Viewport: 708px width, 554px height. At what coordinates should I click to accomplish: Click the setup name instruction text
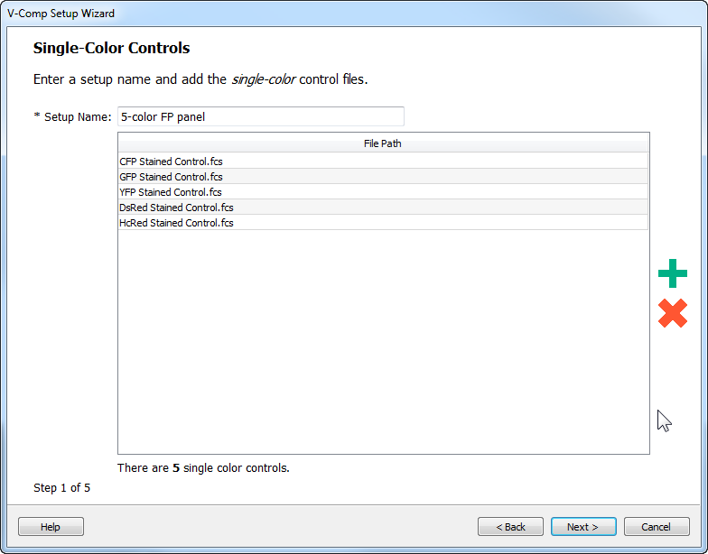tap(200, 79)
